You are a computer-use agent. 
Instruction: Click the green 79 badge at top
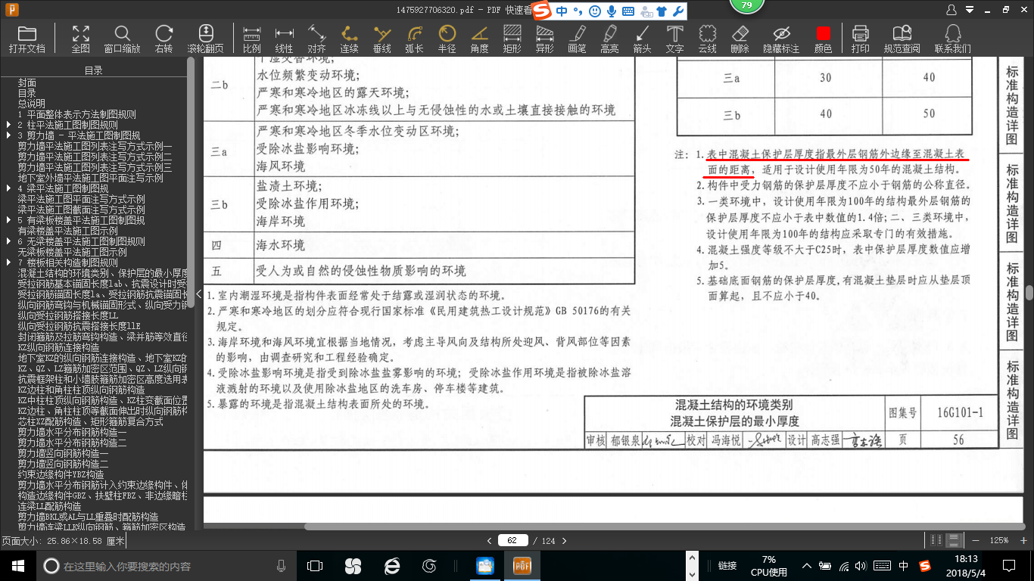(748, 6)
